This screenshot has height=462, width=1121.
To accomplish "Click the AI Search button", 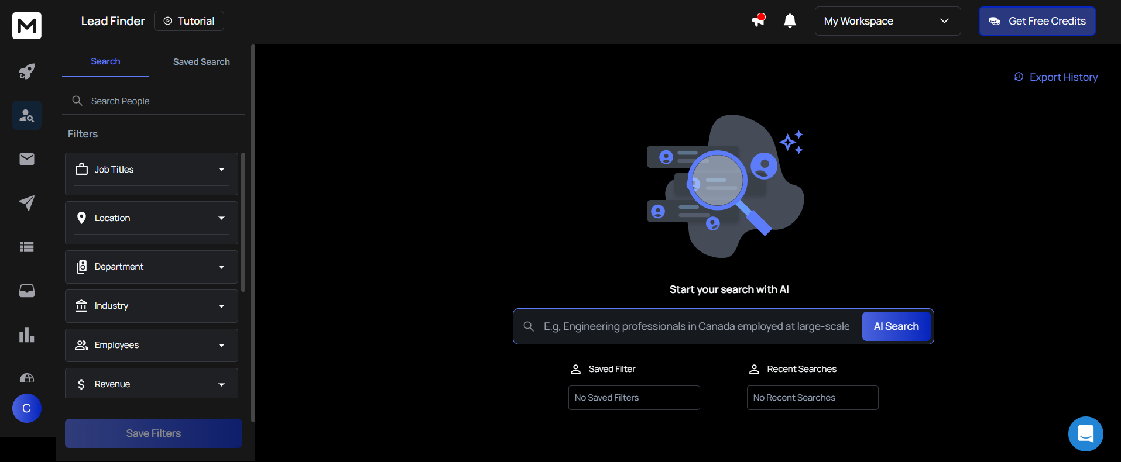I will (x=896, y=326).
